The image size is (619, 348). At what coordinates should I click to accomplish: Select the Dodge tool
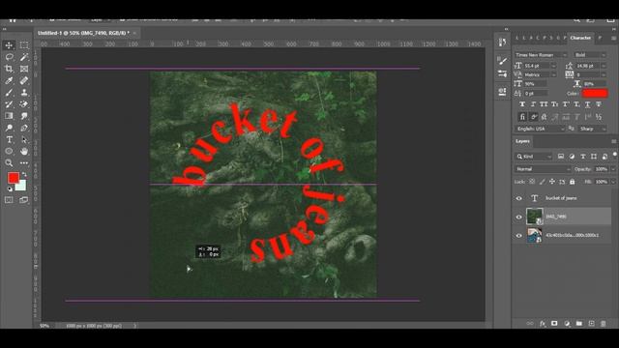(9, 128)
